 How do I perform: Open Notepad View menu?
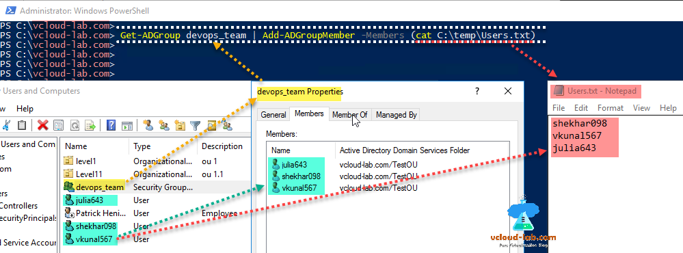641,108
